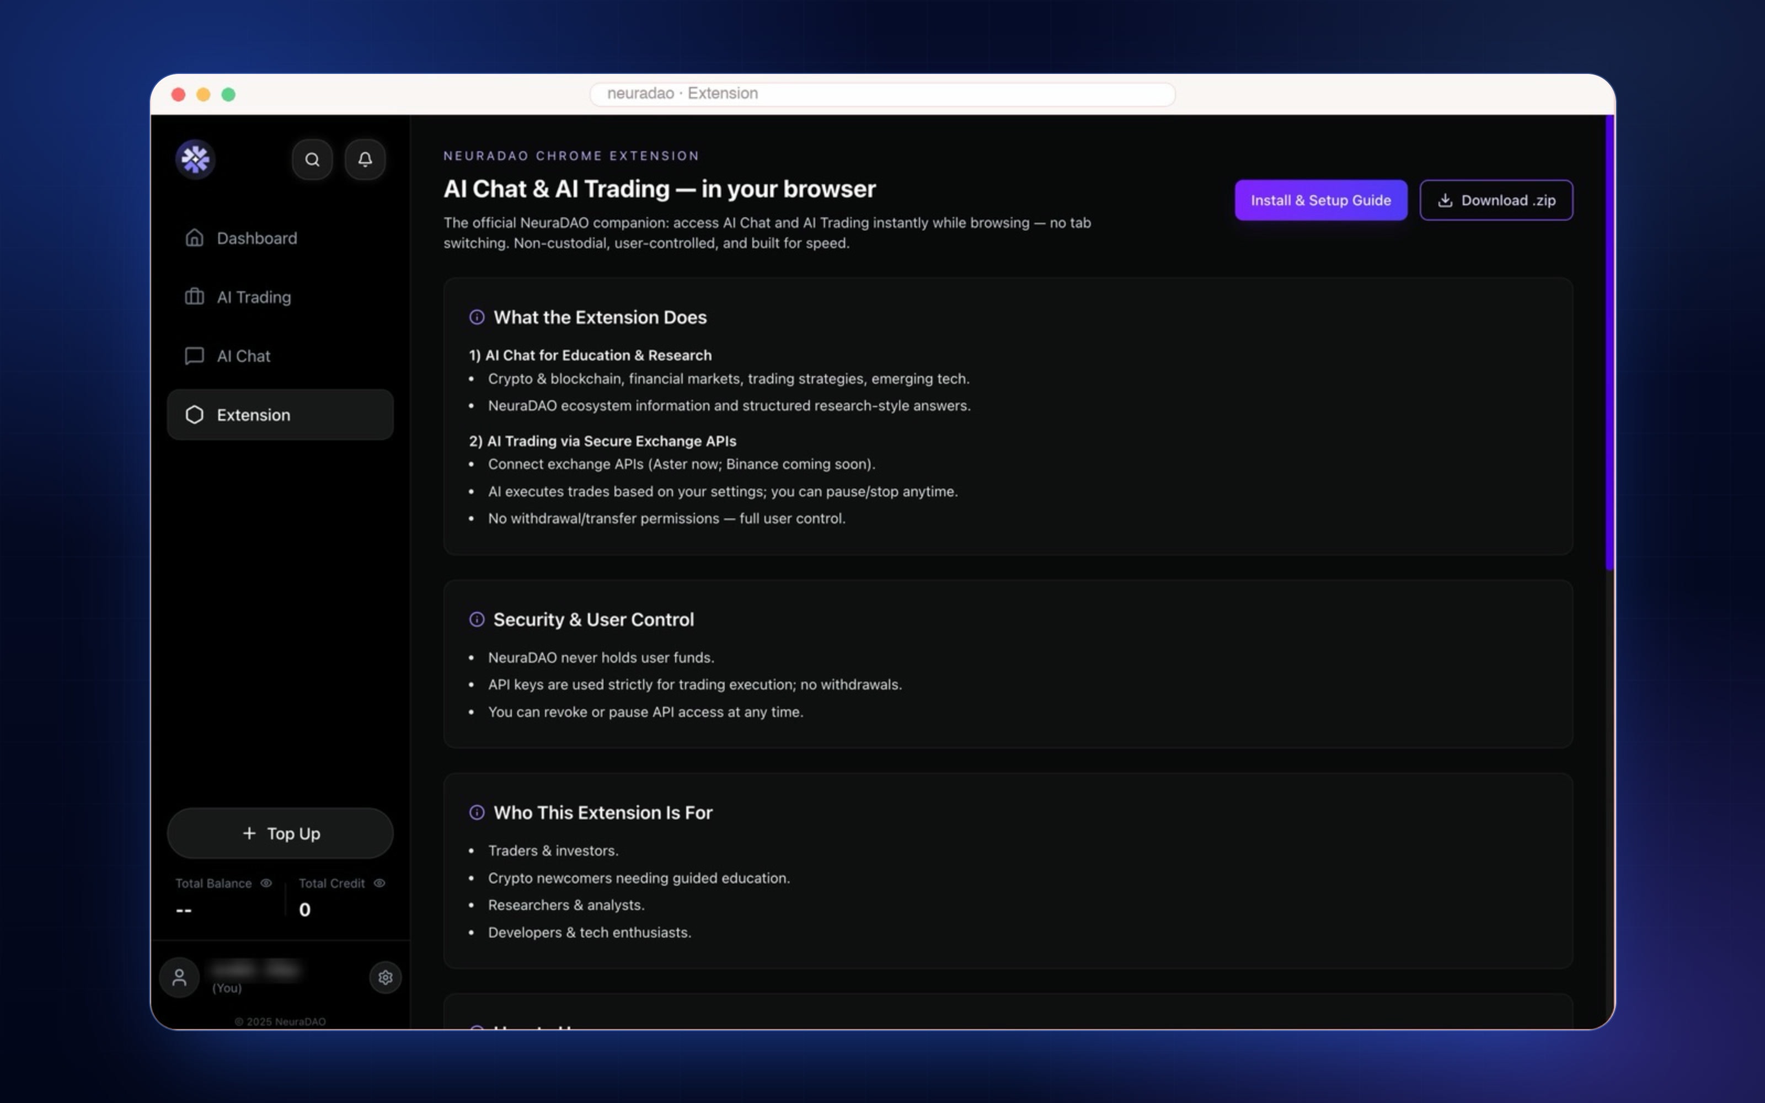Image resolution: width=1765 pixels, height=1103 pixels.
Task: Click "You can revoke or pause API access" line
Action: (x=645, y=712)
